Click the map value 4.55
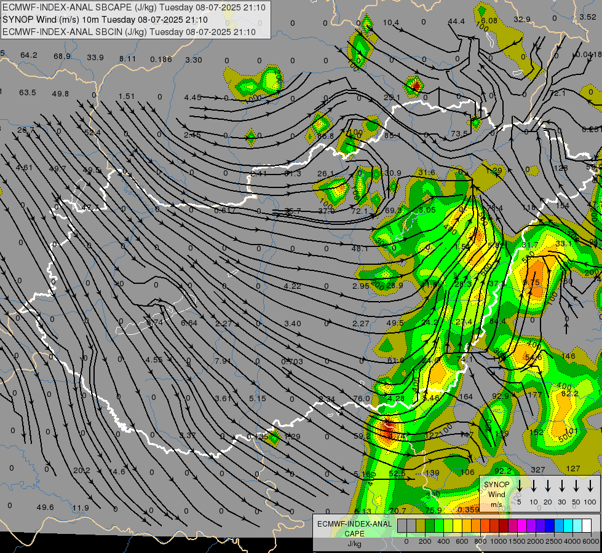Viewport: 602px width, 553px height. point(154,359)
